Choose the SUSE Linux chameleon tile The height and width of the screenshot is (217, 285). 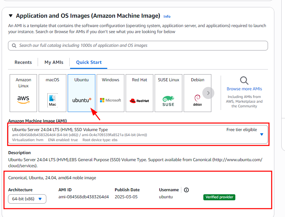pos(168,93)
